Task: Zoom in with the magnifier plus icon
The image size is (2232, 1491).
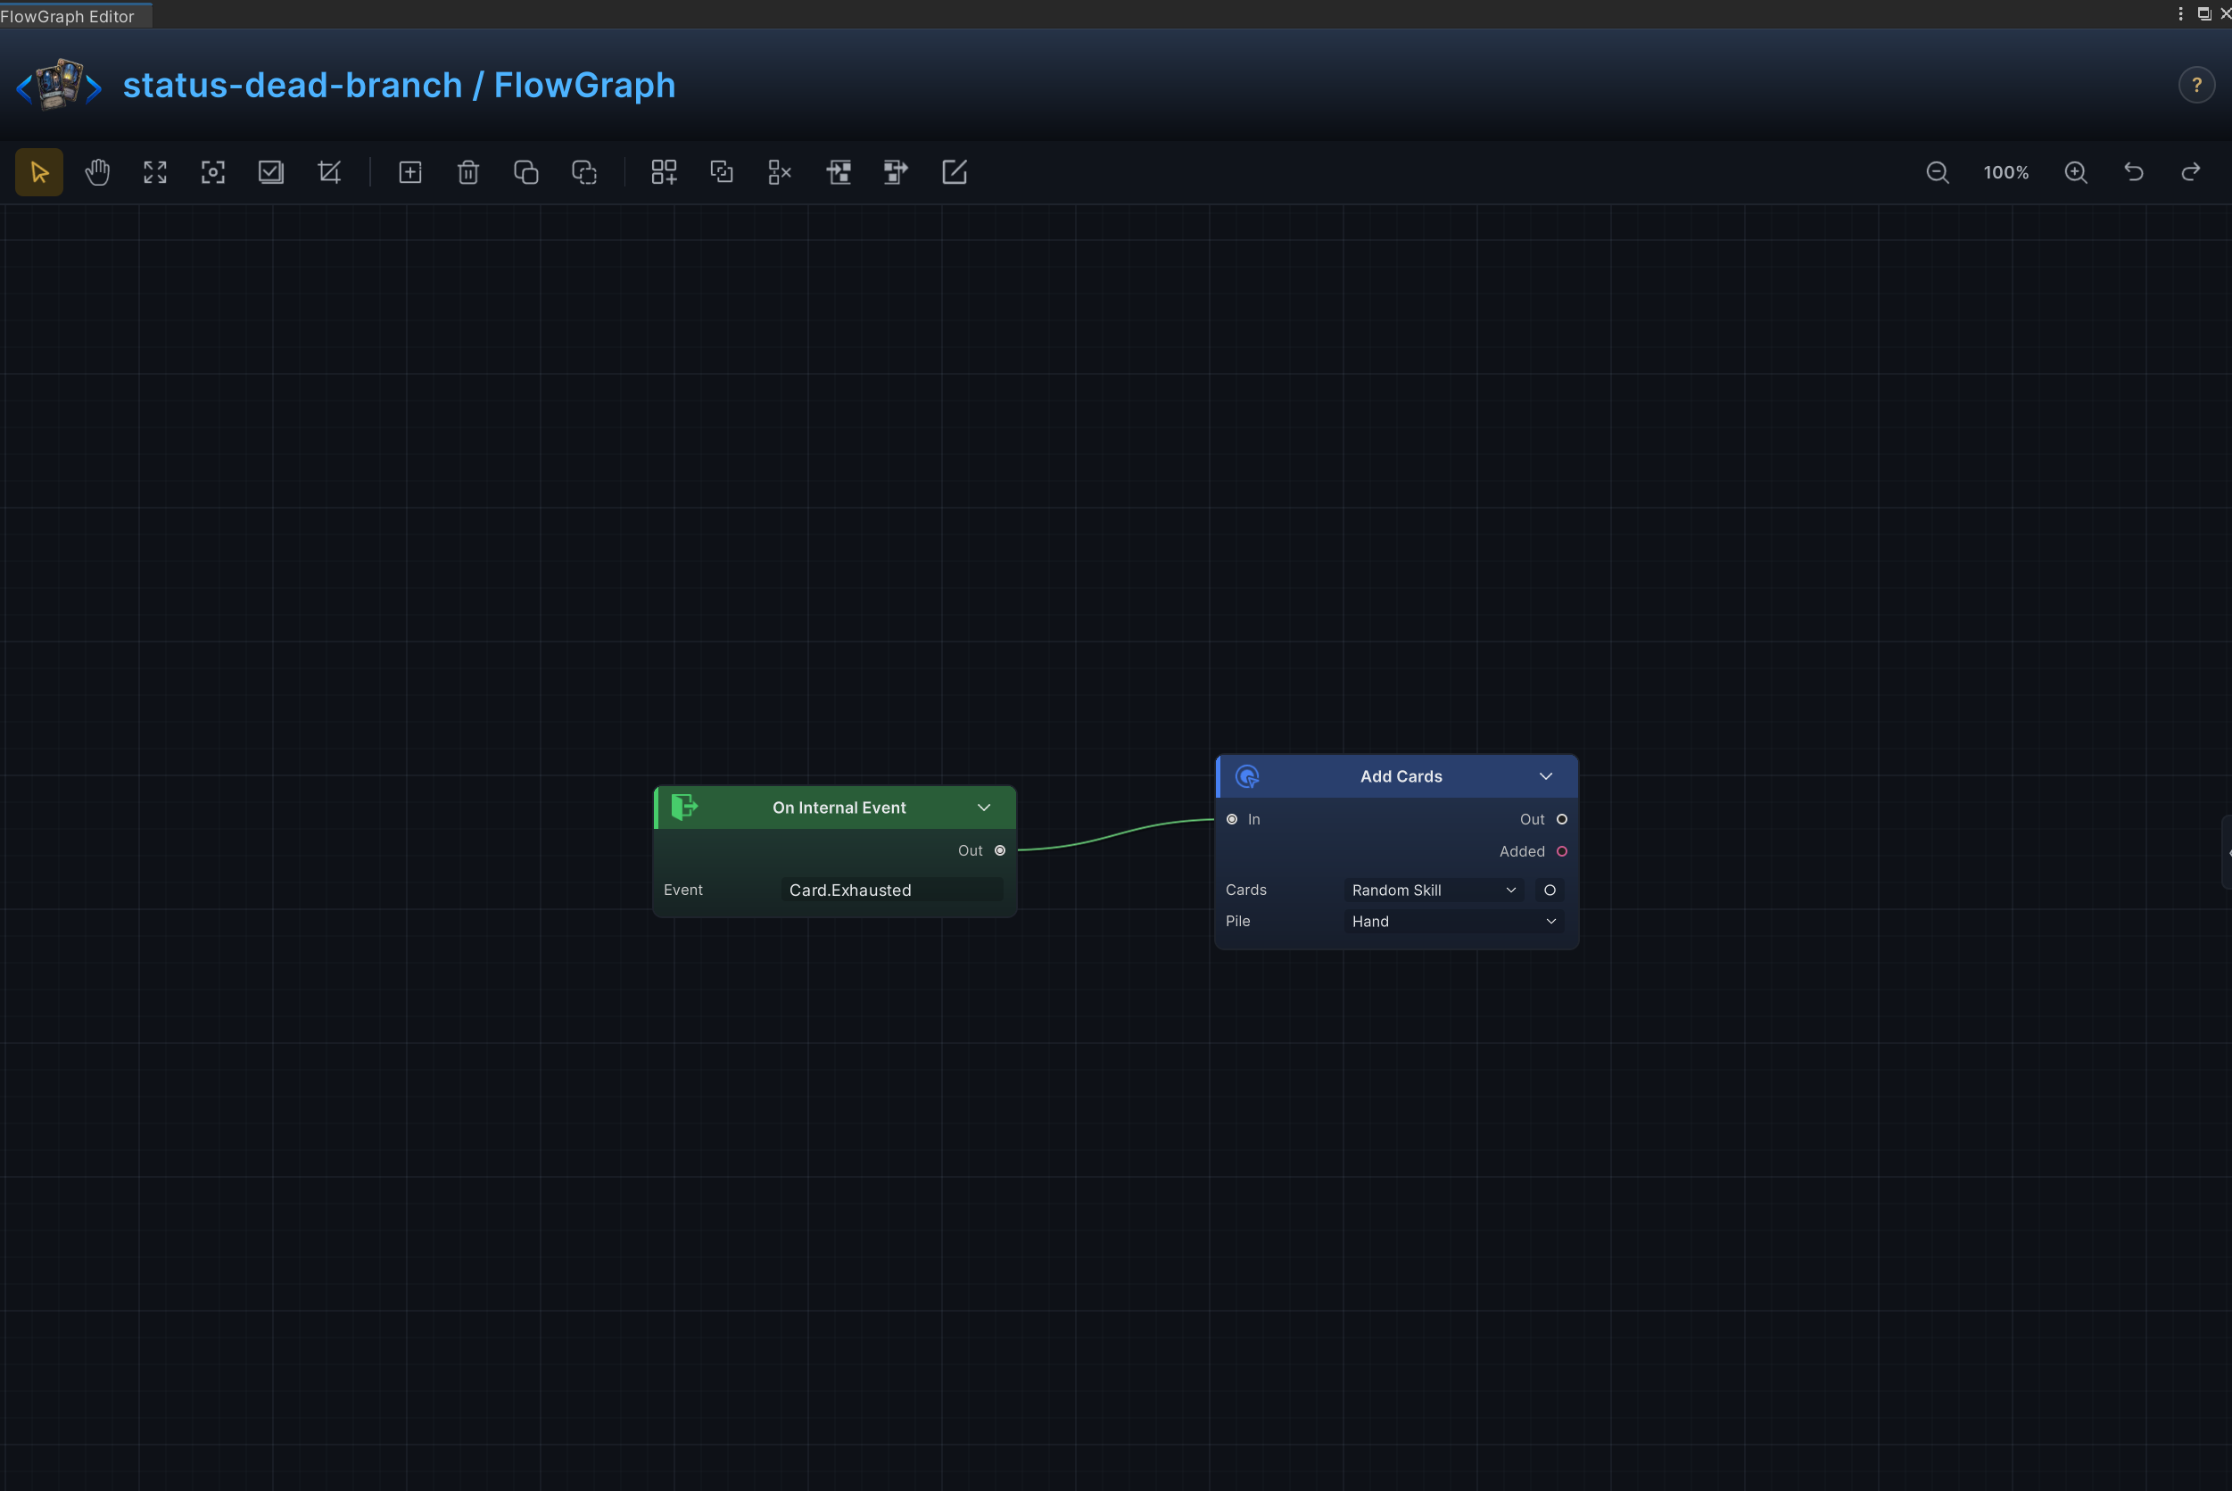Action: coord(2076,172)
